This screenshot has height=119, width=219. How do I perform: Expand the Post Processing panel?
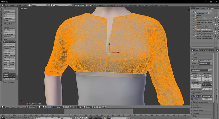198,110
